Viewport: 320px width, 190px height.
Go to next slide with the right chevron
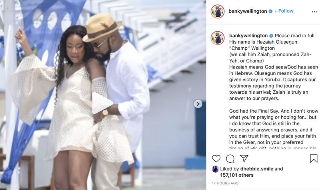198,104
